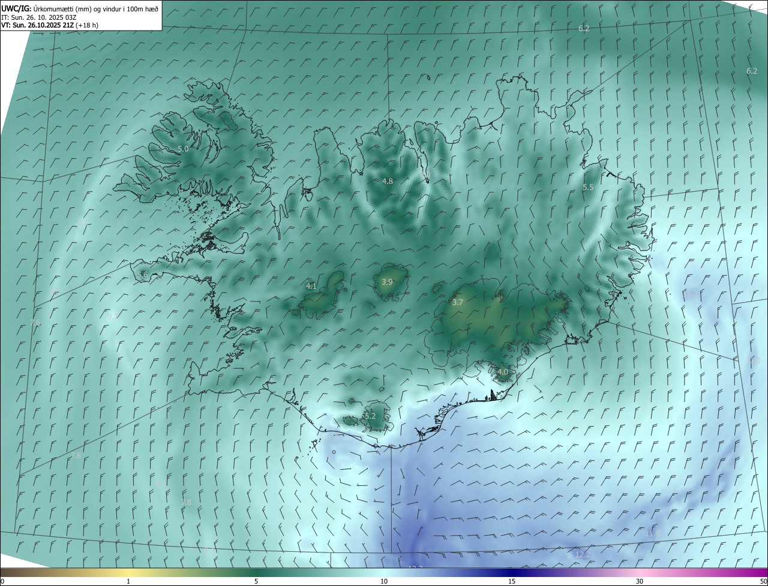Click the title line 'UWC/IG: Úrkomumætti (mm) og vindur'
The width and height of the screenshot is (768, 586).
tap(79, 8)
